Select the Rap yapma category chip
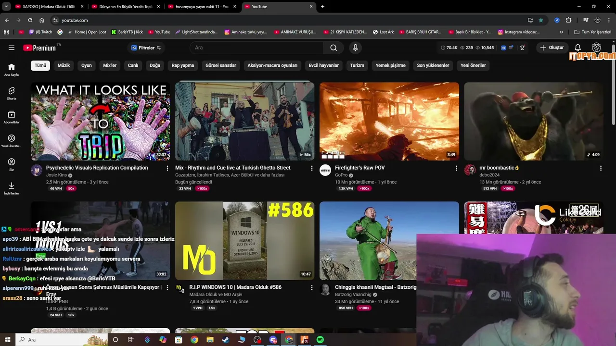This screenshot has width=616, height=346. coord(183,65)
